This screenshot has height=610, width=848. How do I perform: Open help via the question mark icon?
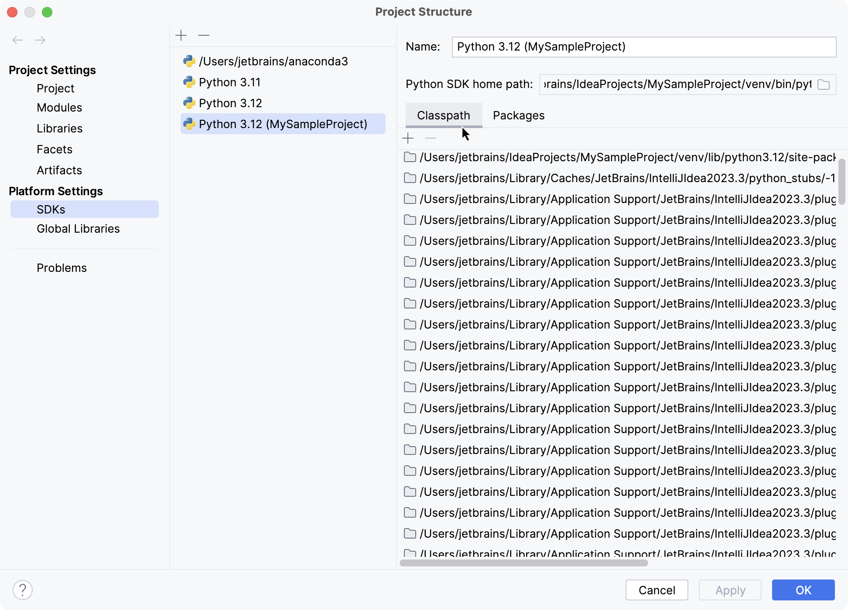pos(24,590)
